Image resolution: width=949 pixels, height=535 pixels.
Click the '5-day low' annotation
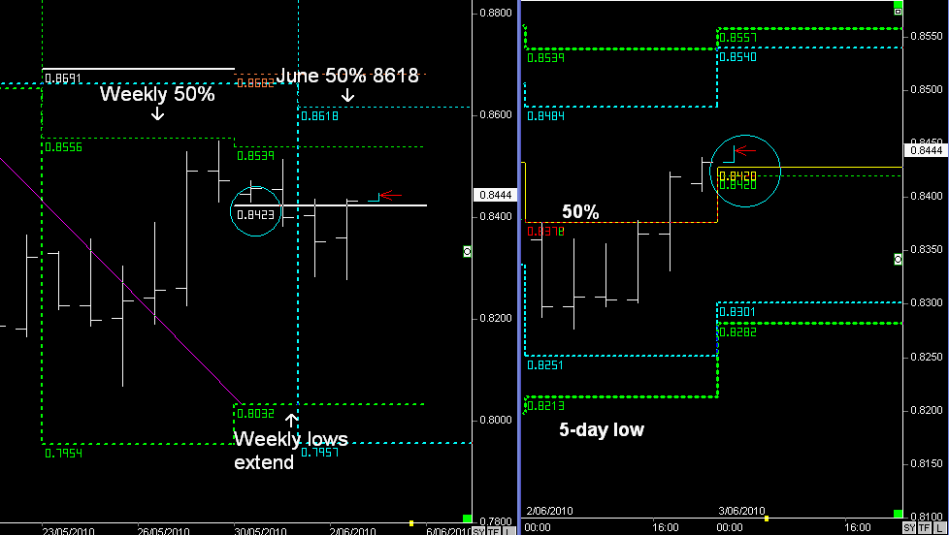tap(601, 429)
